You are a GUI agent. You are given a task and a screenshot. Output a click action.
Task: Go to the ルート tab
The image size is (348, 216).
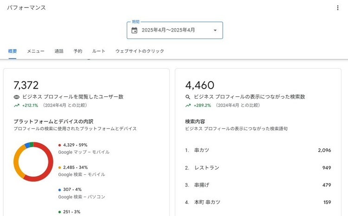click(x=99, y=51)
